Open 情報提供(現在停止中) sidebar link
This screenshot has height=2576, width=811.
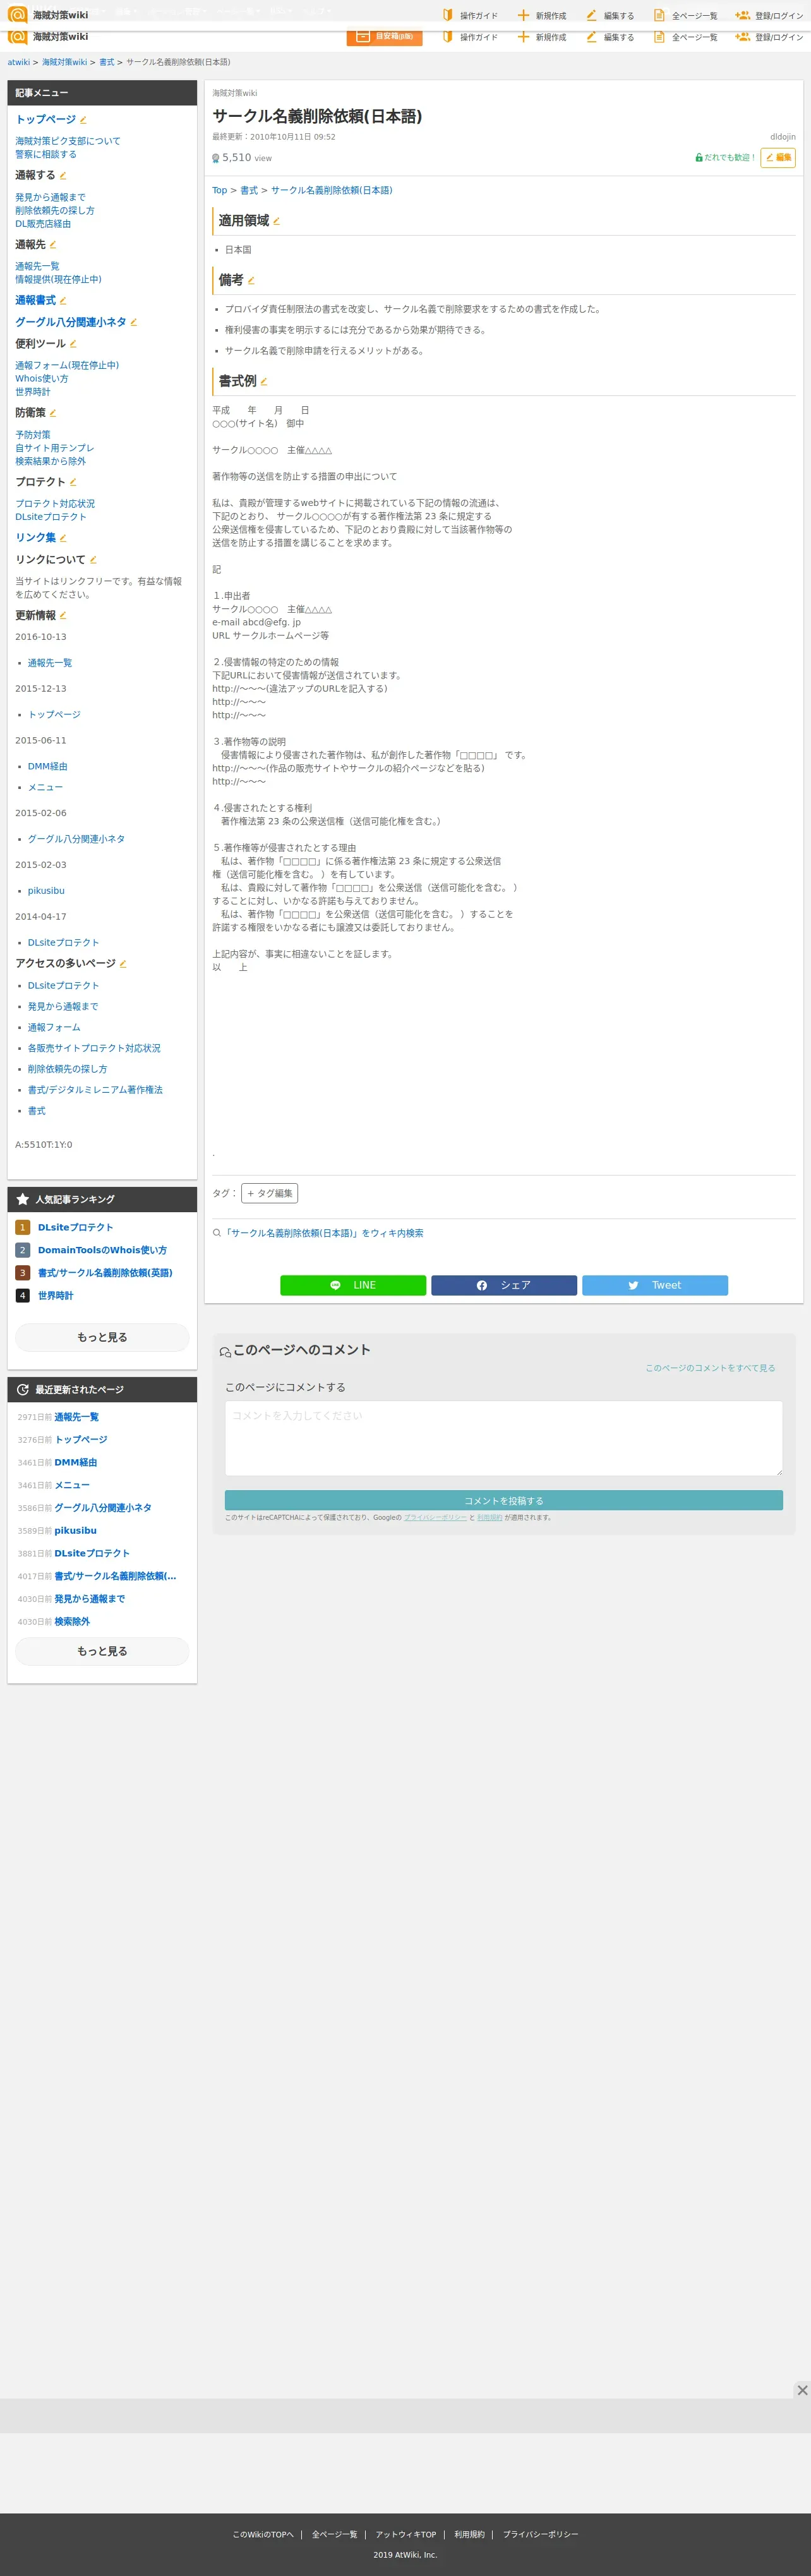click(x=58, y=279)
